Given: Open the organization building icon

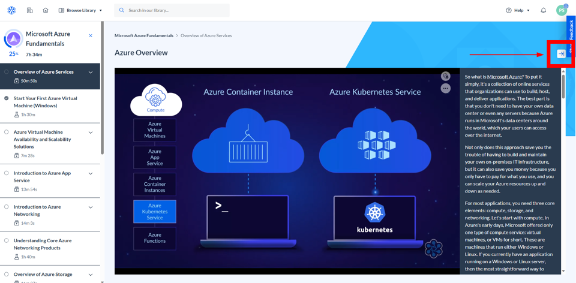Looking at the screenshot, I should [x=30, y=10].
